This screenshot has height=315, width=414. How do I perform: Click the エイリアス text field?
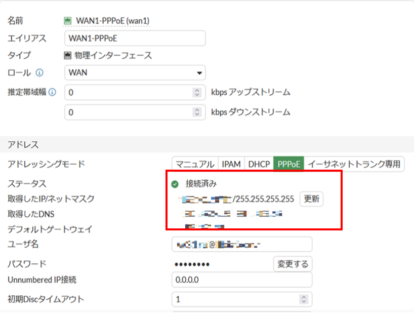135,38
